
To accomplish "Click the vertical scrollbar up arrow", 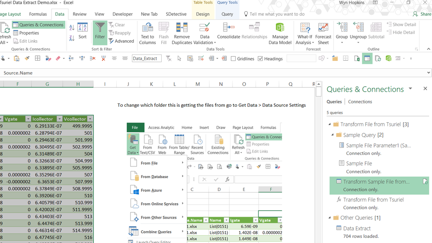I will click(319, 84).
